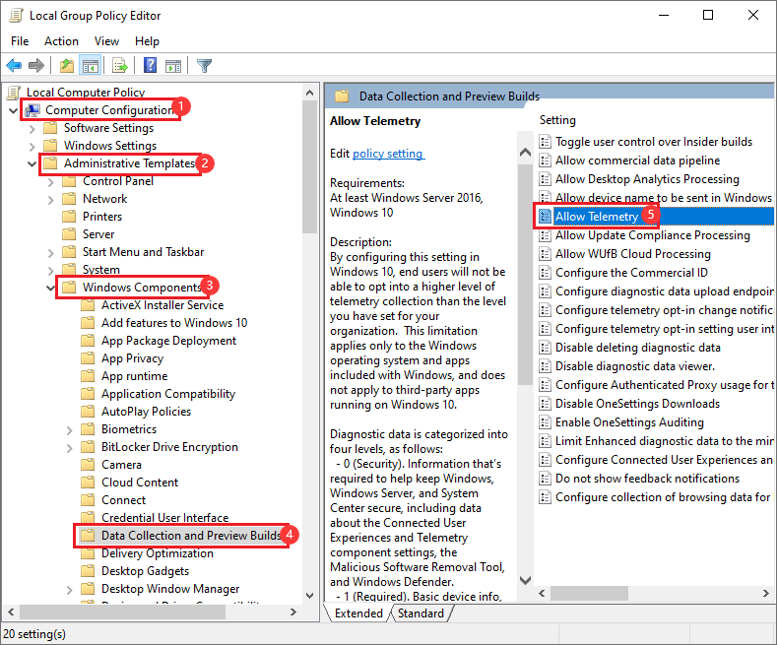Collapse the Windows Components folder
This screenshot has width=777, height=645.
[x=50, y=288]
